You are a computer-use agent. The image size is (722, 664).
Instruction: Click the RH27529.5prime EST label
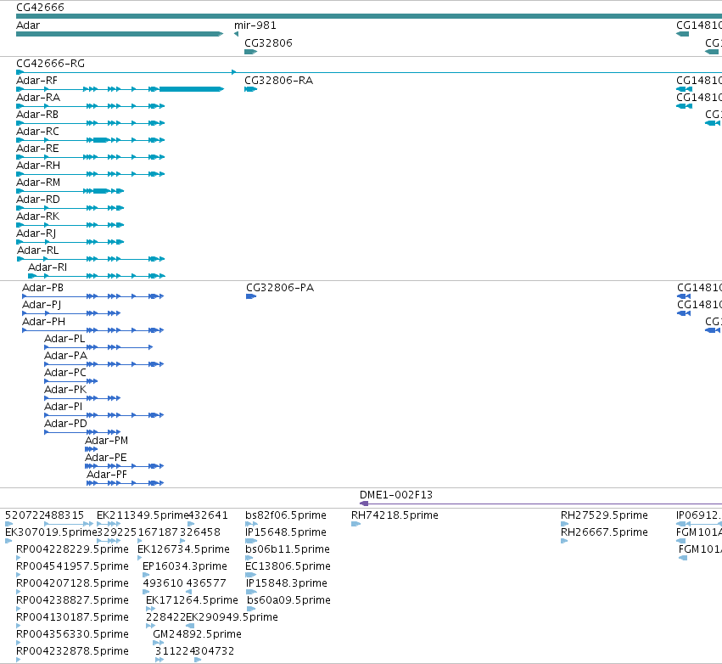(604, 515)
